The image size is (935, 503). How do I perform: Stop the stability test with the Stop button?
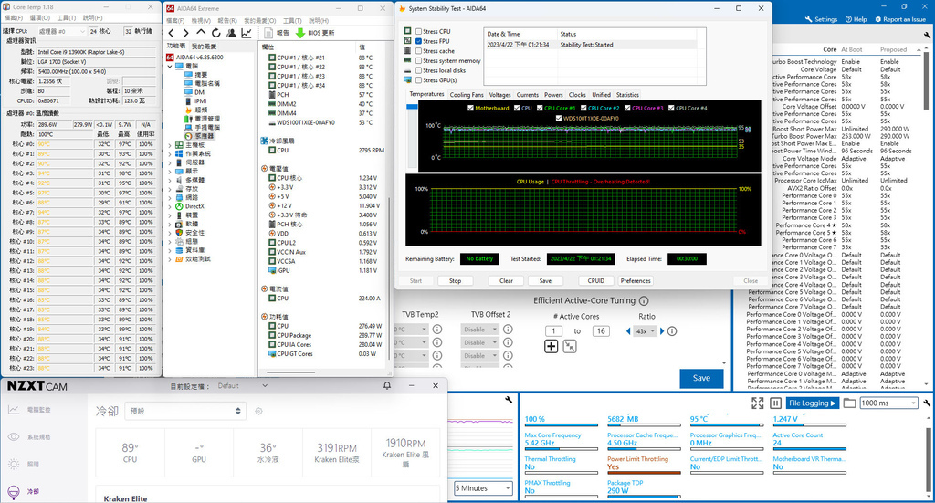tap(455, 280)
